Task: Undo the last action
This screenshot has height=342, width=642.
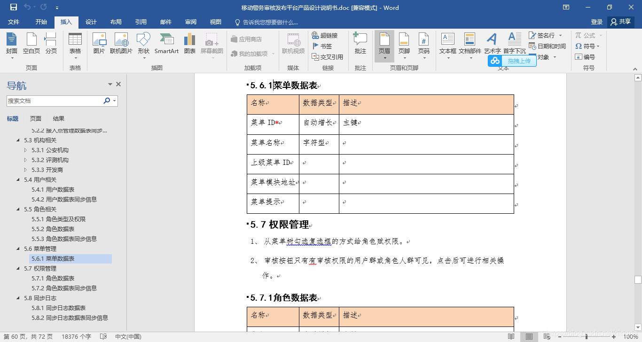Action: point(27,7)
